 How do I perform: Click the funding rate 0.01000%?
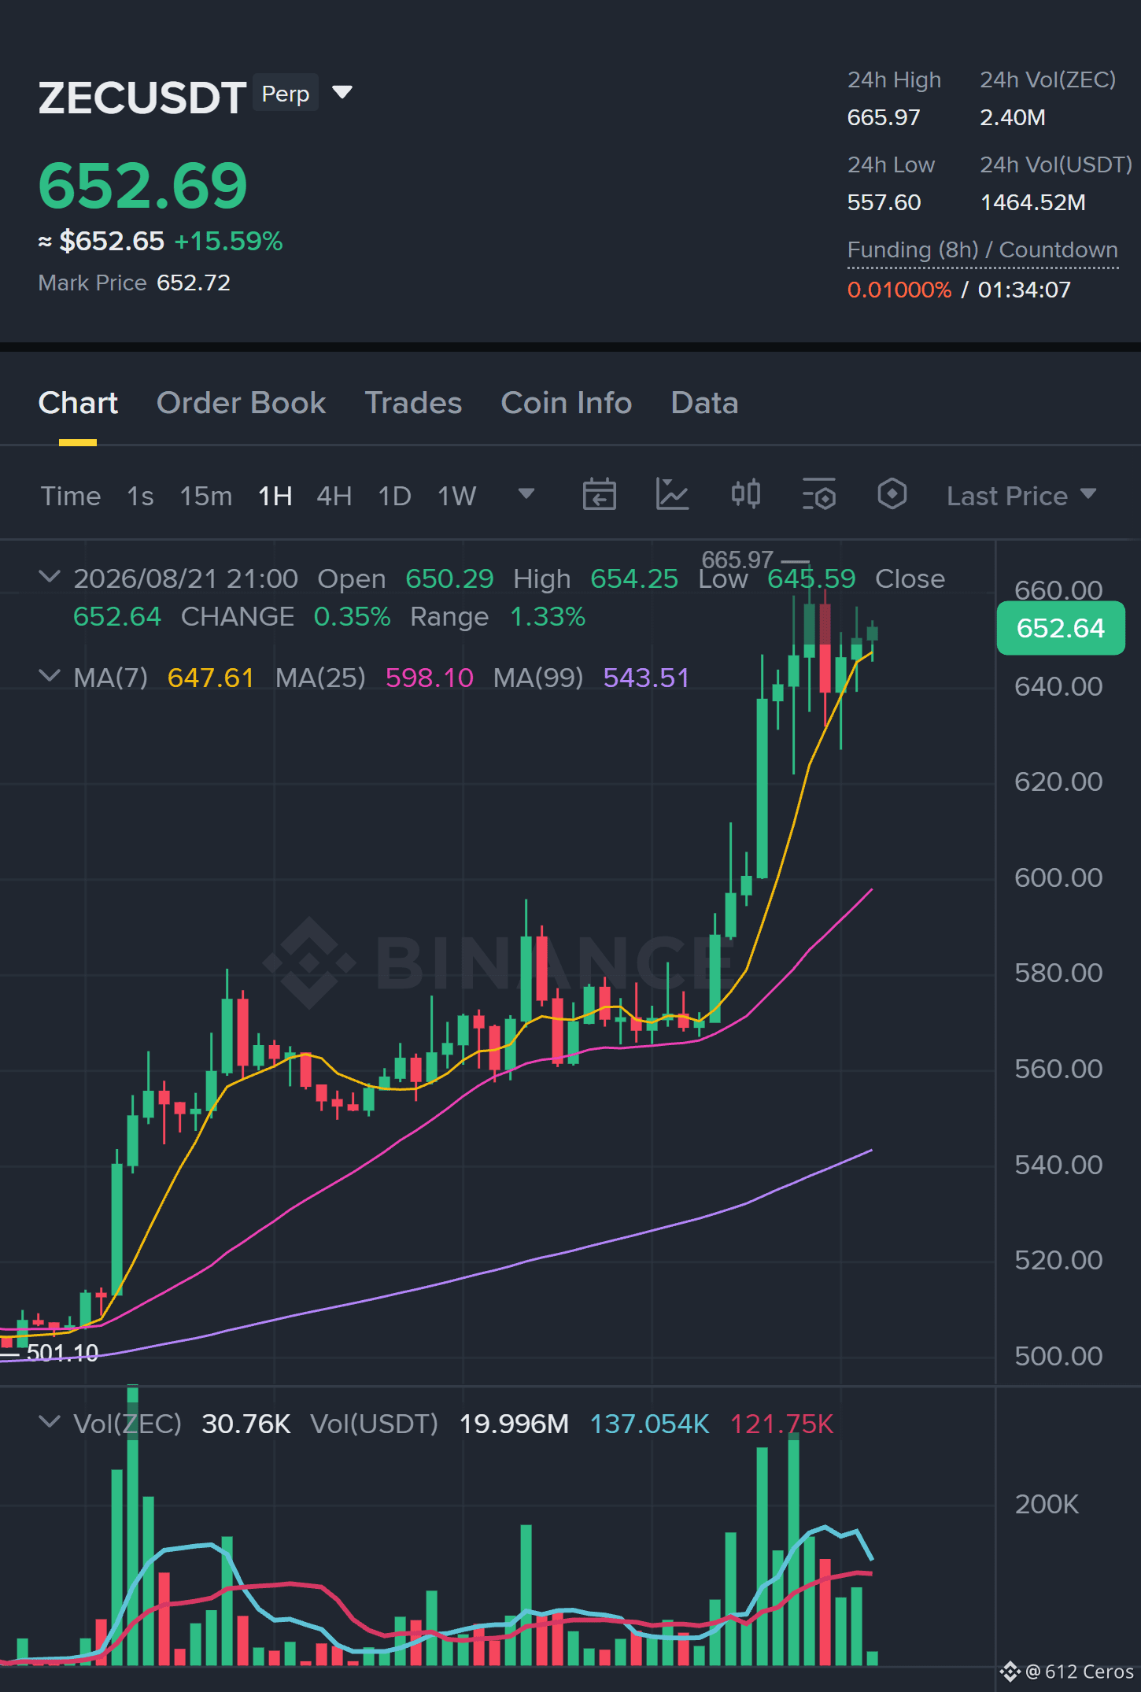pos(899,290)
